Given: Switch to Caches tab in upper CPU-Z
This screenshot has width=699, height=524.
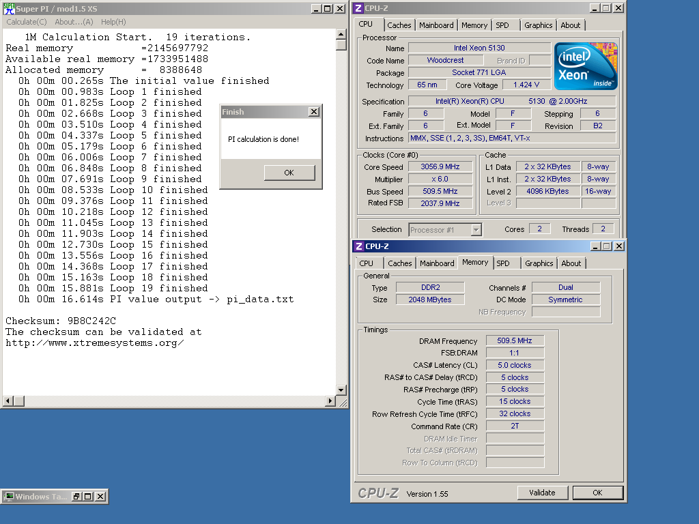Looking at the screenshot, I should 399,25.
